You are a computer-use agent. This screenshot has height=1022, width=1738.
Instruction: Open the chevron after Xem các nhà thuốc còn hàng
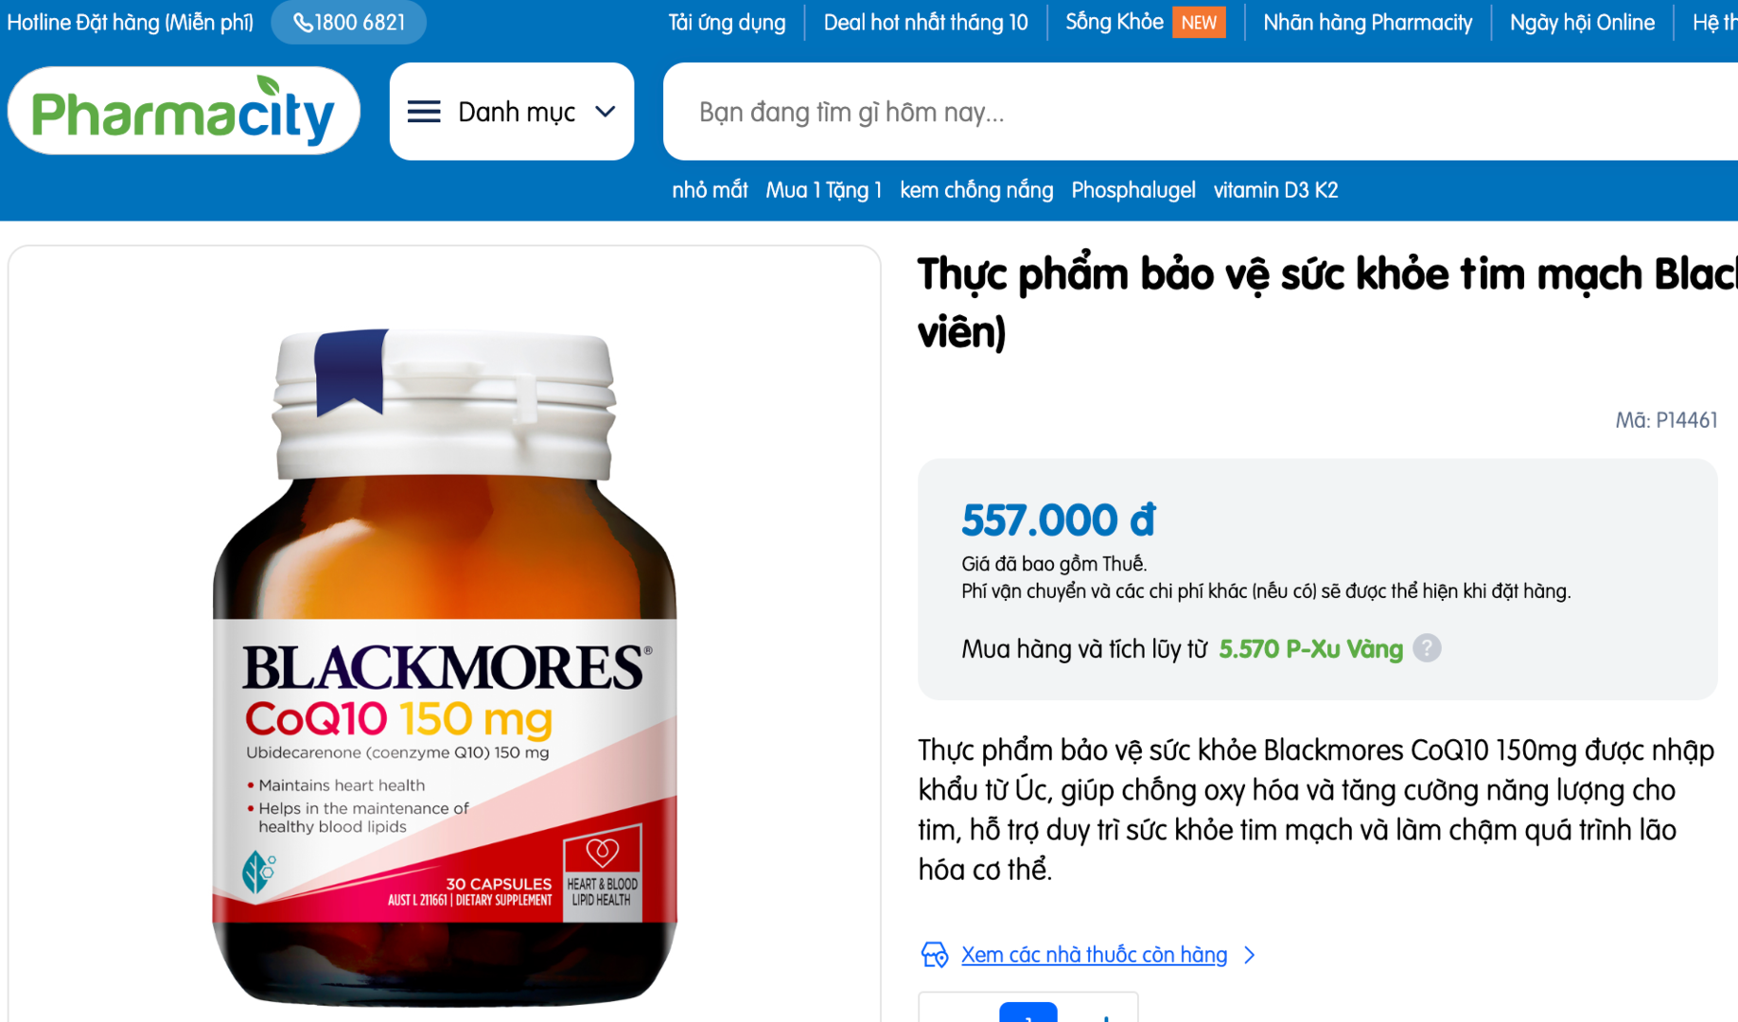1250,955
